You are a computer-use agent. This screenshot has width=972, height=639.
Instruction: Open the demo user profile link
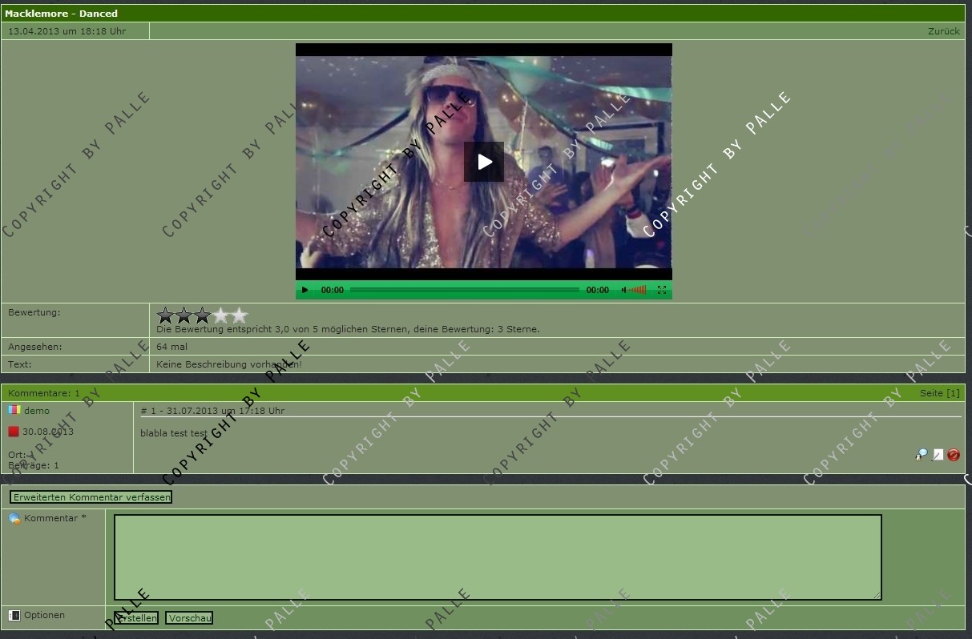pyautogui.click(x=37, y=411)
